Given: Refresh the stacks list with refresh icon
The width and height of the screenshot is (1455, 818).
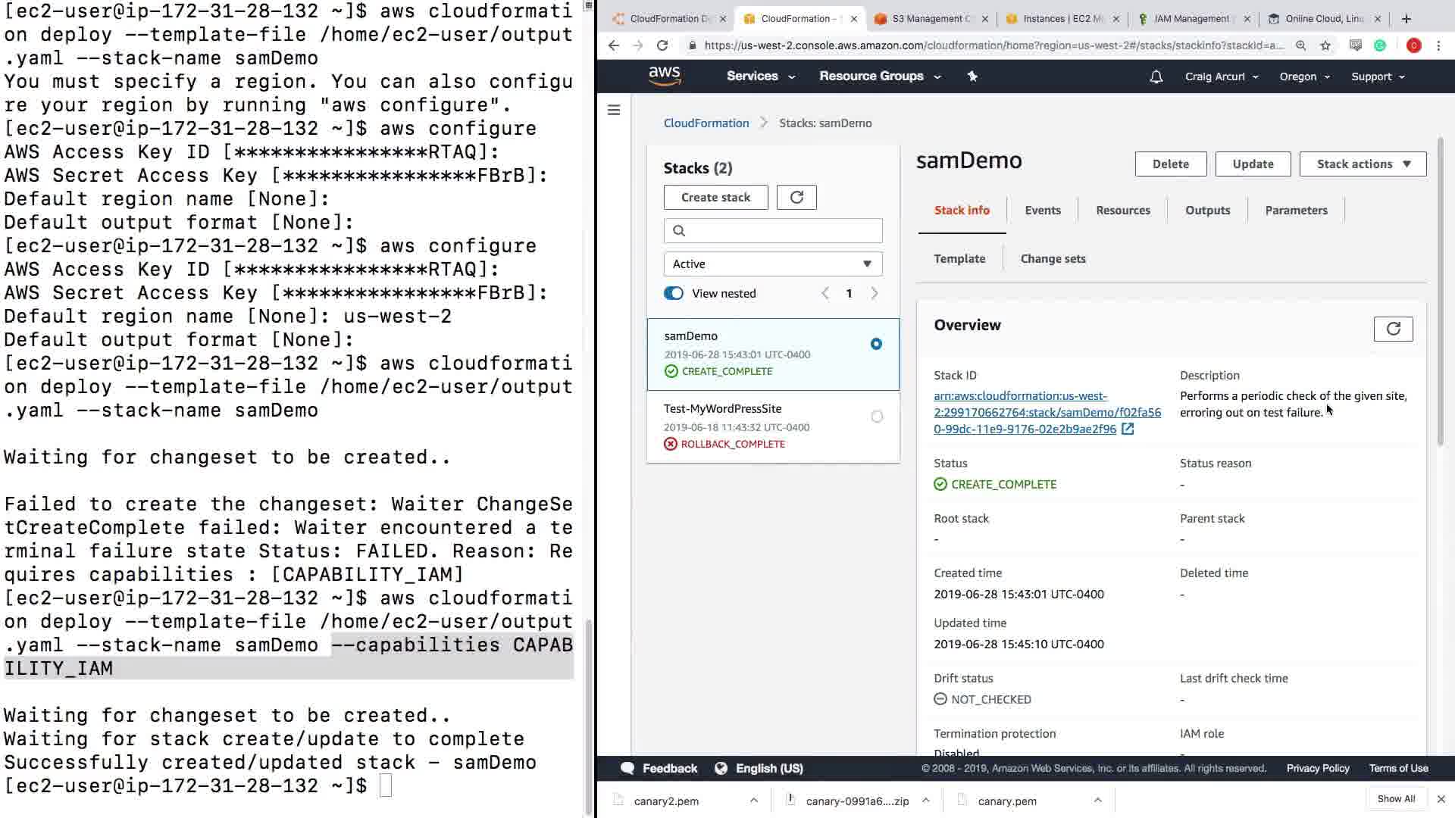Looking at the screenshot, I should (796, 197).
